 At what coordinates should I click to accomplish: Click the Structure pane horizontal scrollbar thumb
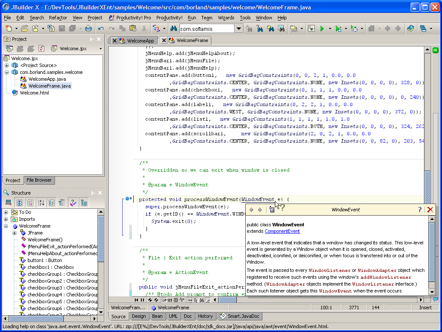(36, 319)
